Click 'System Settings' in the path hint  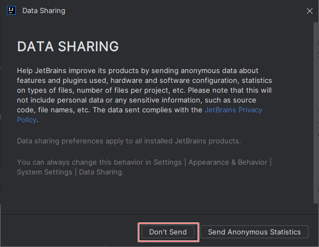tap(45, 172)
